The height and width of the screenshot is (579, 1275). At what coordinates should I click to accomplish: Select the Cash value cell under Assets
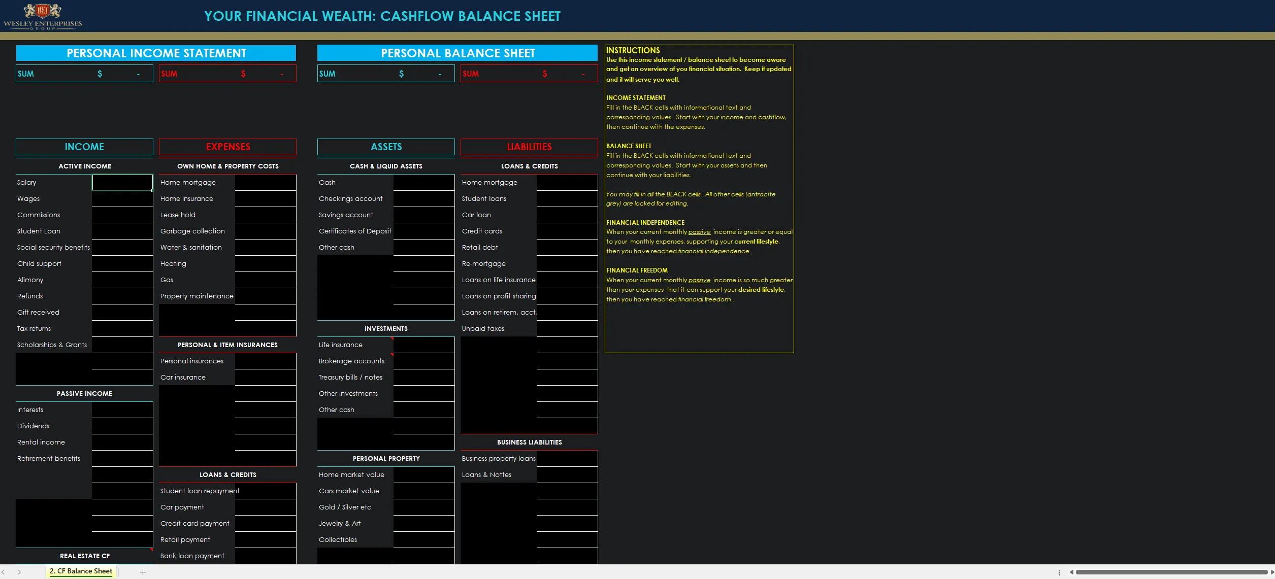pos(424,182)
